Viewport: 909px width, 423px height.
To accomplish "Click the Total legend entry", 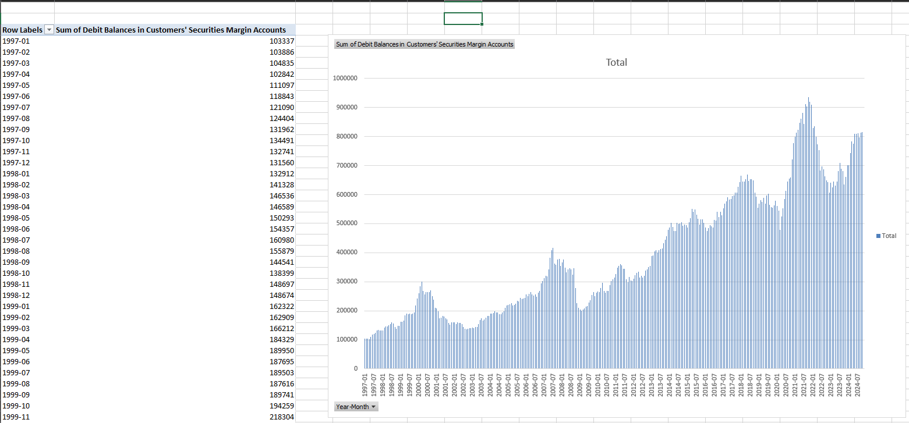I will (887, 236).
